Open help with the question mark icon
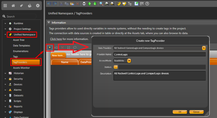217x118 pixels. tap(147, 3)
